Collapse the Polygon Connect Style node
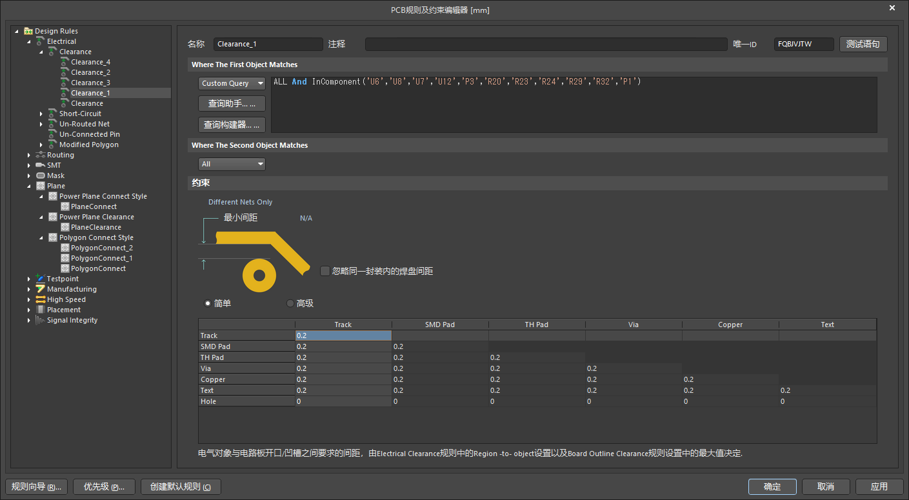The width and height of the screenshot is (909, 500). click(x=41, y=237)
